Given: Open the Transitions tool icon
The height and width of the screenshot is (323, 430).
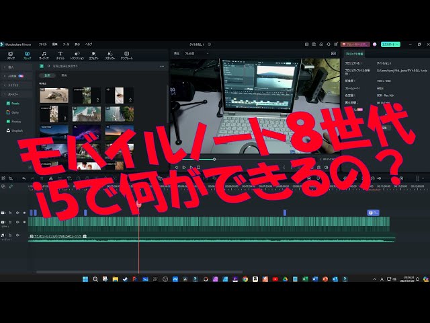Looking at the screenshot, I should point(77,55).
